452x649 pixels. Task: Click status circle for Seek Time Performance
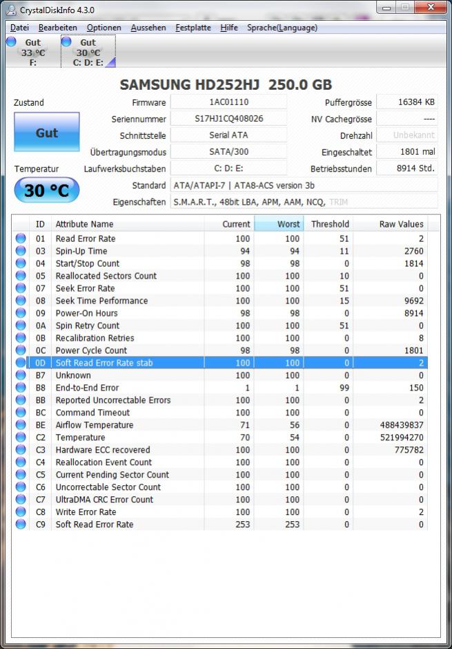(x=21, y=301)
